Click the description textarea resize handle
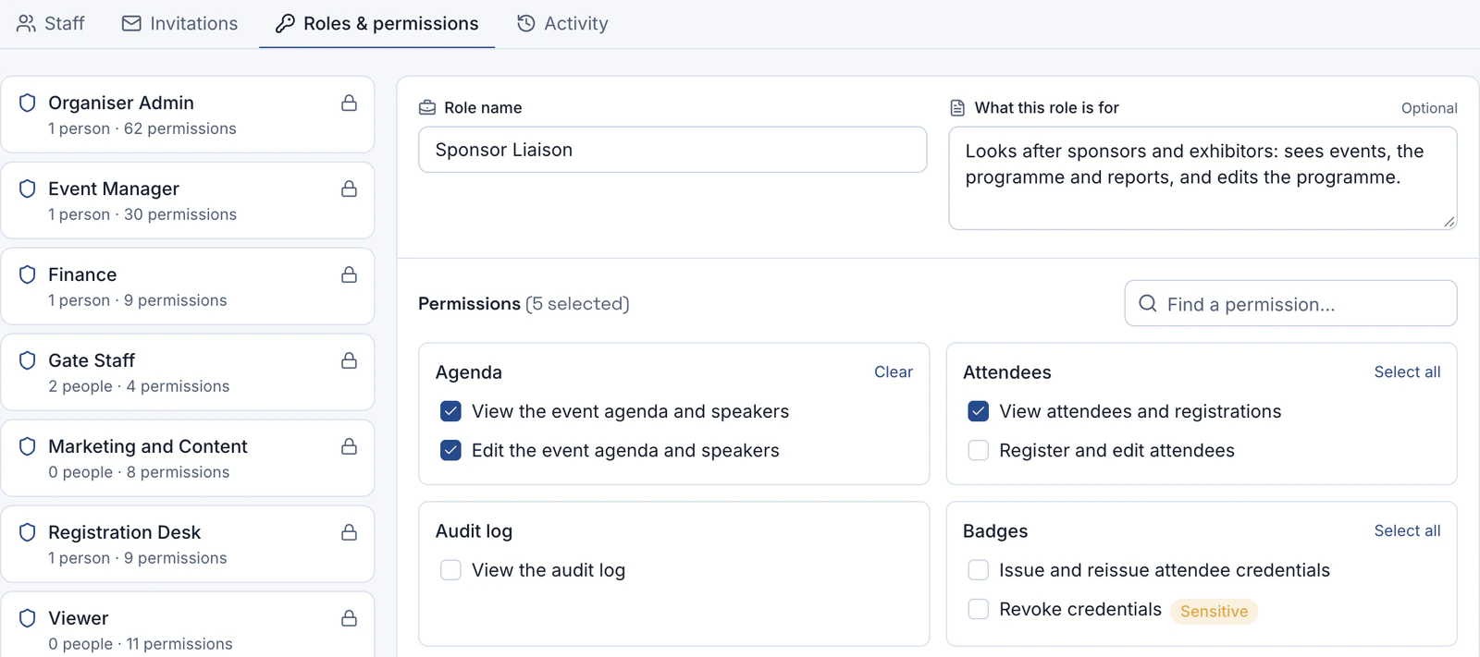 (x=1449, y=221)
